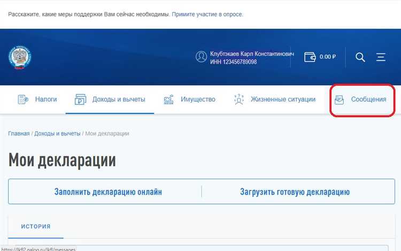Image resolution: width=401 pixels, height=251 pixels.
Task: Open Доходы и вычеты breadcrumb link
Action: [x=57, y=134]
